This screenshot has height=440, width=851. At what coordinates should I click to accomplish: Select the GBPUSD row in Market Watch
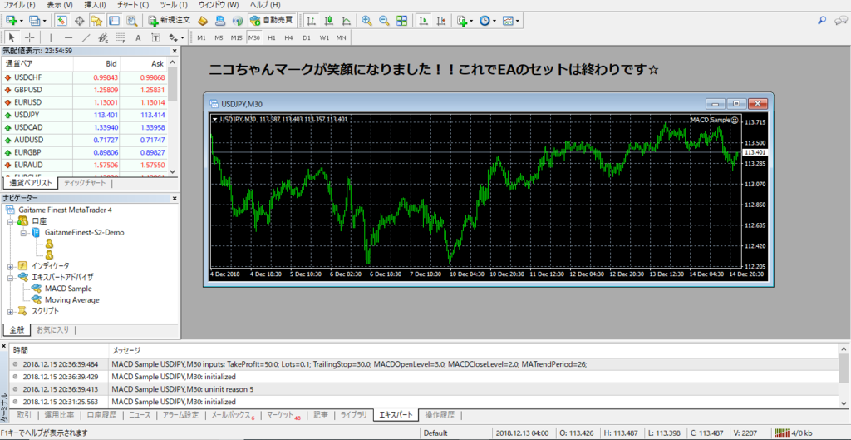[x=86, y=90]
